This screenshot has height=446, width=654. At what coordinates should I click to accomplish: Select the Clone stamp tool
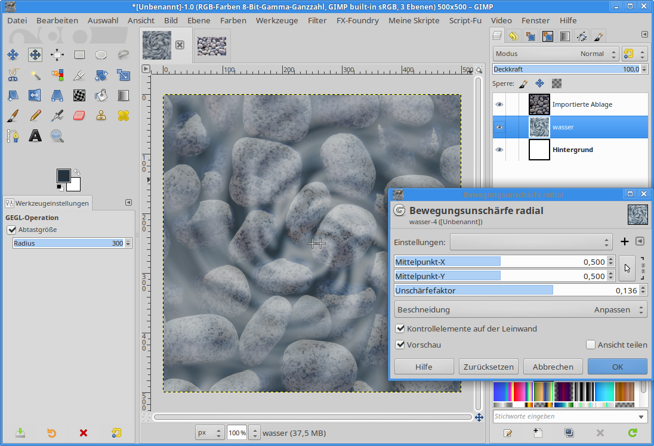pos(101,115)
